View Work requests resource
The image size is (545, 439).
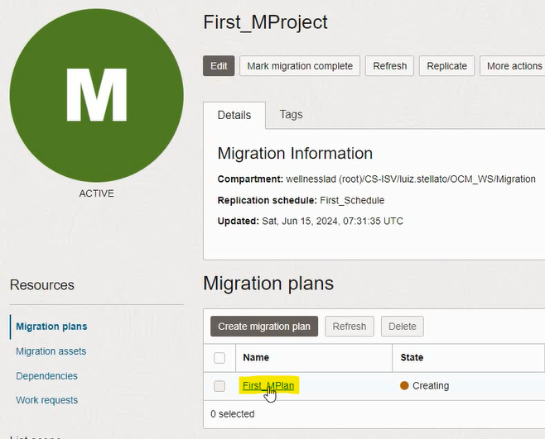(46, 400)
